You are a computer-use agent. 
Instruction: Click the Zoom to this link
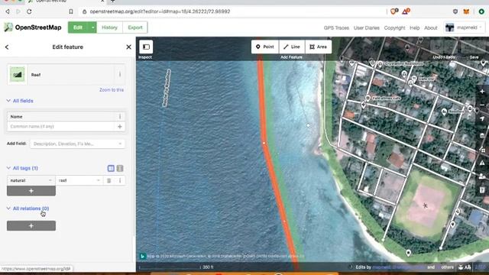click(x=112, y=90)
